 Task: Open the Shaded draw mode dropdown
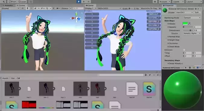coord(10,8)
